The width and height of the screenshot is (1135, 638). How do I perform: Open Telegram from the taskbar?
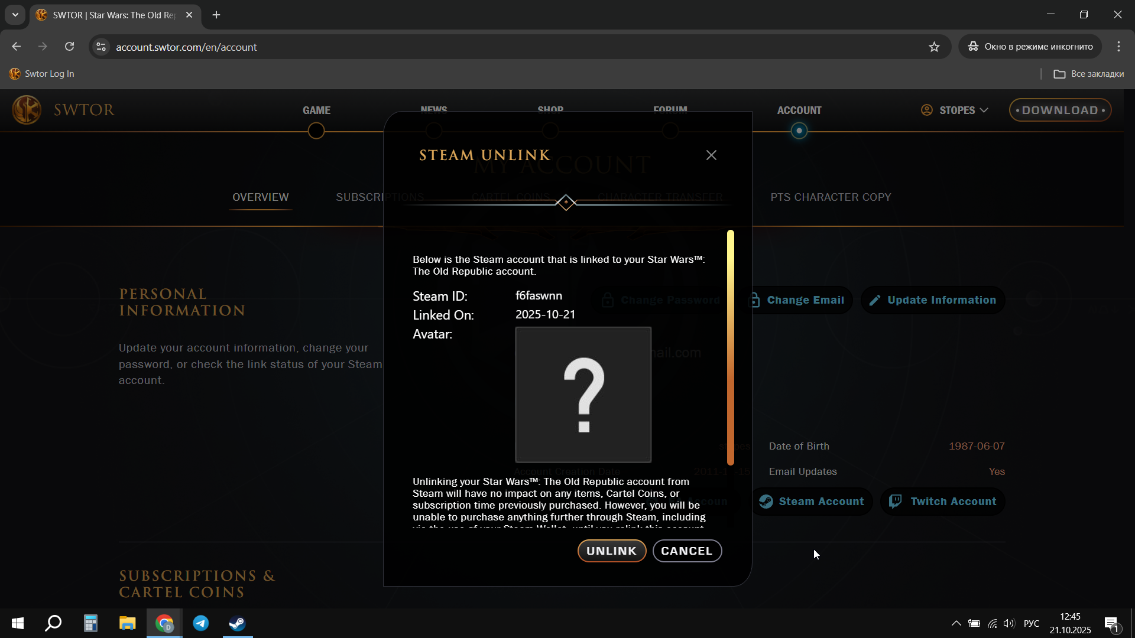tap(201, 623)
